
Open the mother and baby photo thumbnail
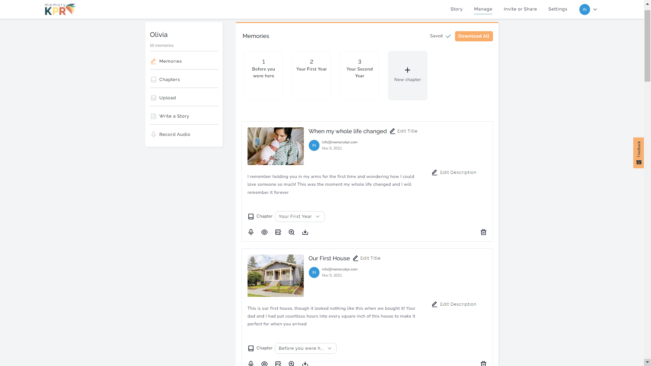pyautogui.click(x=276, y=146)
